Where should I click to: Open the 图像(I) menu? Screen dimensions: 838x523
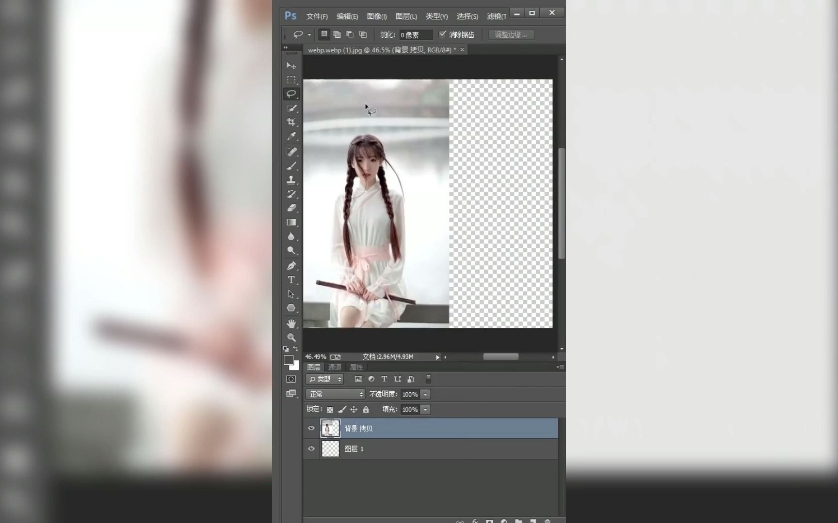(377, 16)
